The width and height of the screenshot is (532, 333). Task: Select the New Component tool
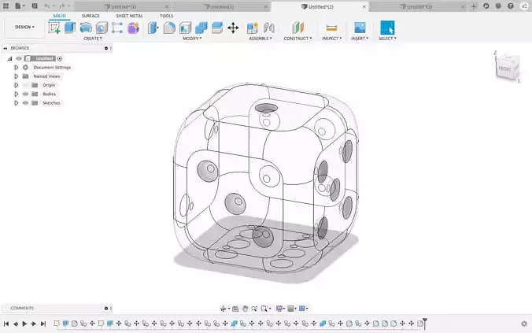click(x=253, y=28)
